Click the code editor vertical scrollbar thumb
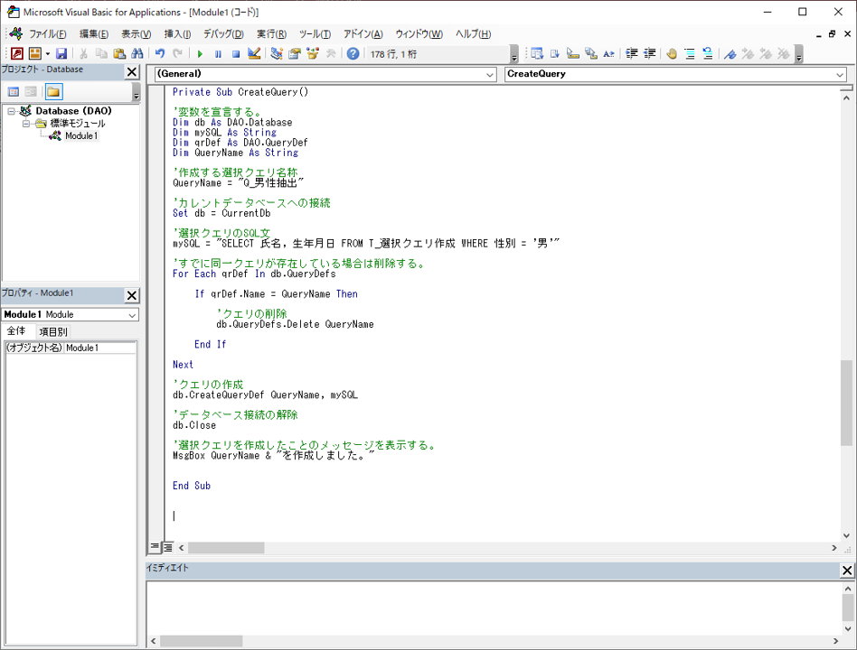Image resolution: width=857 pixels, height=650 pixels. pyautogui.click(x=846, y=402)
